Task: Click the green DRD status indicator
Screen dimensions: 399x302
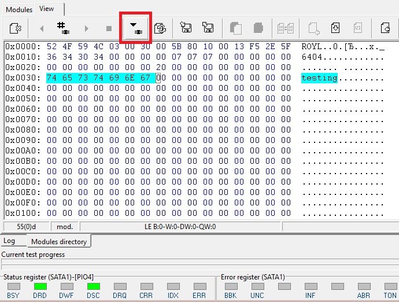Action: (x=40, y=286)
